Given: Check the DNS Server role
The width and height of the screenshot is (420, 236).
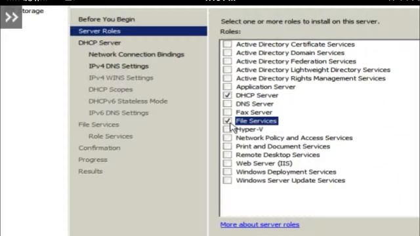Looking at the screenshot, I should (x=227, y=104).
